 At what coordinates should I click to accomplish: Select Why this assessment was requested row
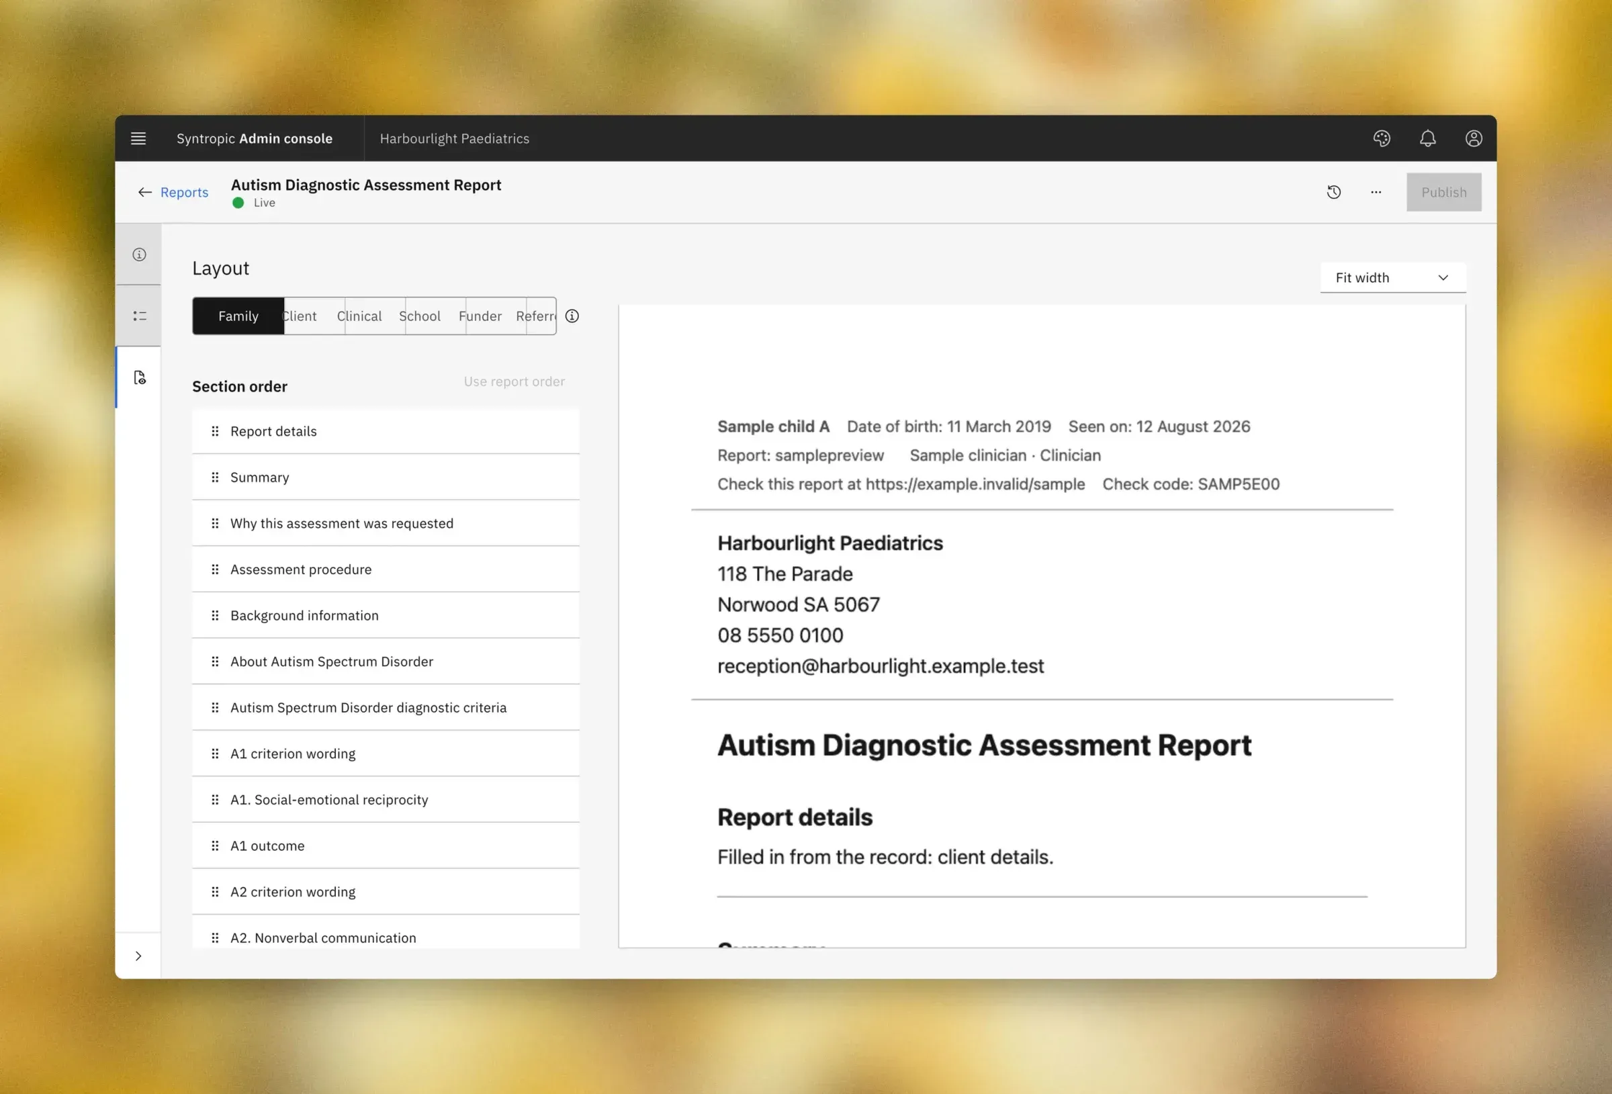pos(386,523)
